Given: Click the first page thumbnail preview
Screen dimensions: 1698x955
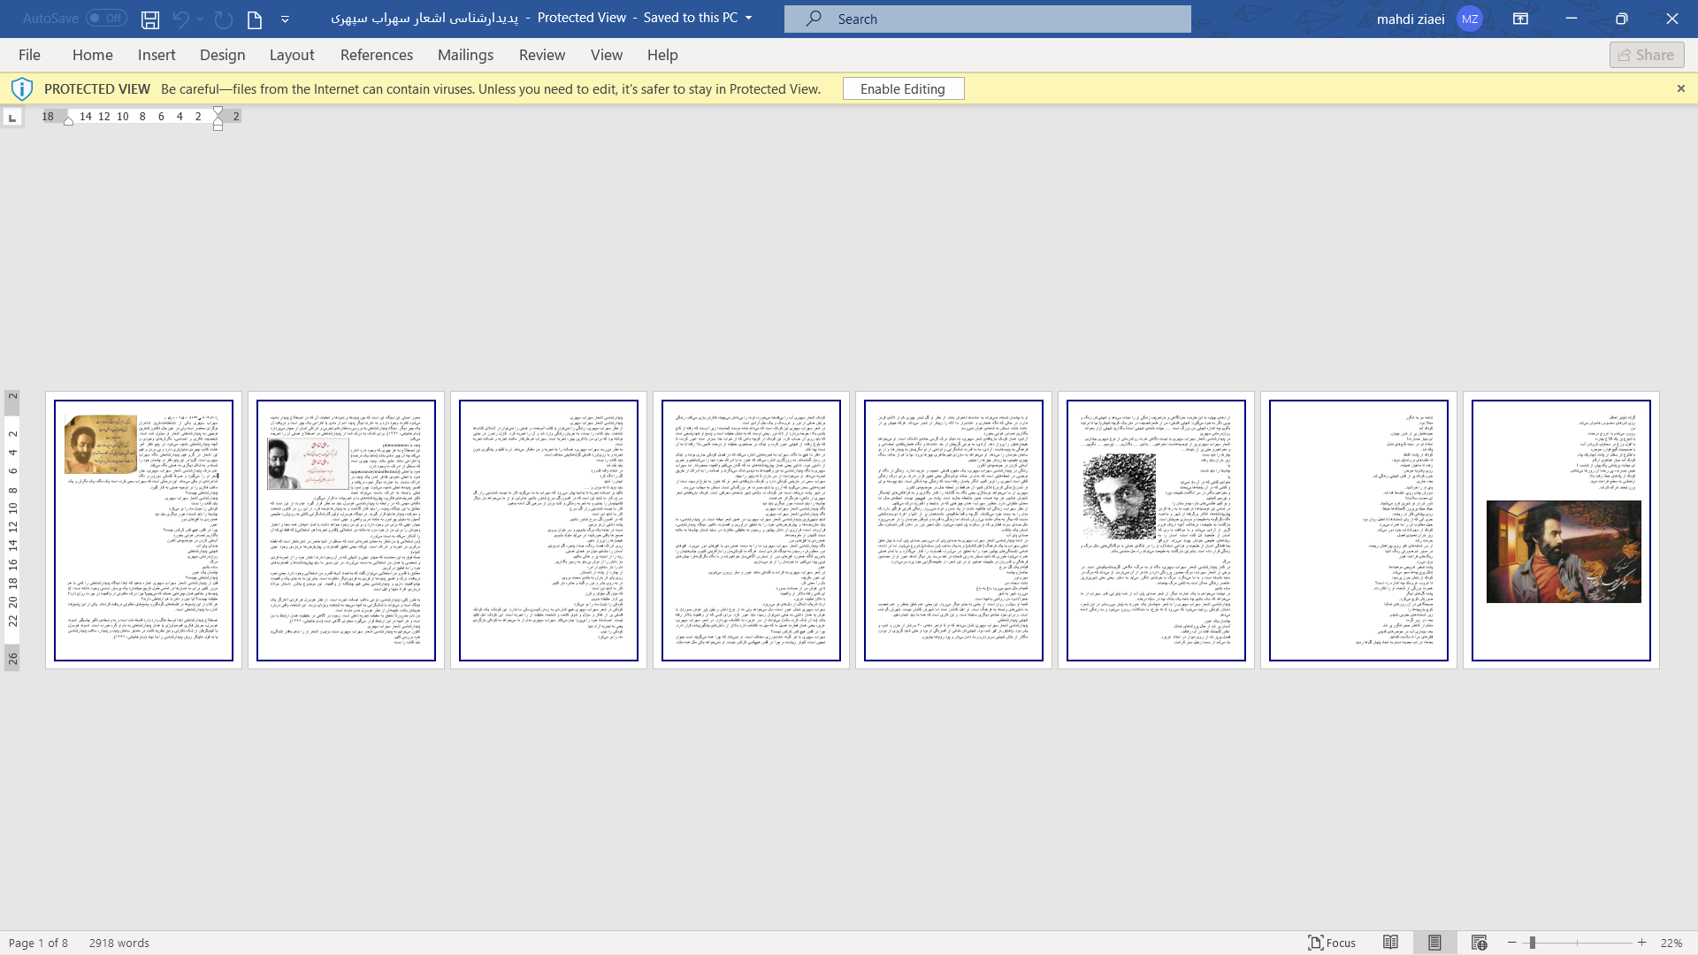Looking at the screenshot, I should (x=143, y=531).
